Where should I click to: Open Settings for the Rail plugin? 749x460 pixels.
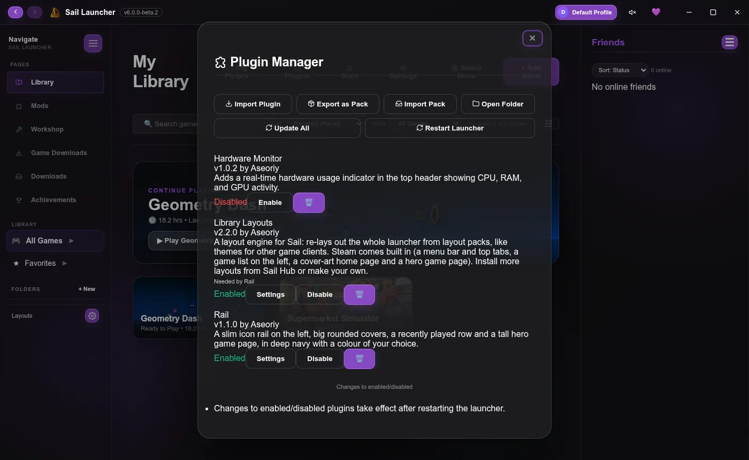271,359
